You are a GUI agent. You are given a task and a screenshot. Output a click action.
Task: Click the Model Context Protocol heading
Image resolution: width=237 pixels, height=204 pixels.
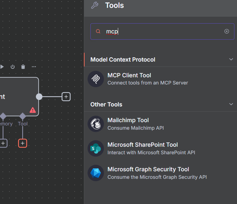pyautogui.click(x=123, y=60)
